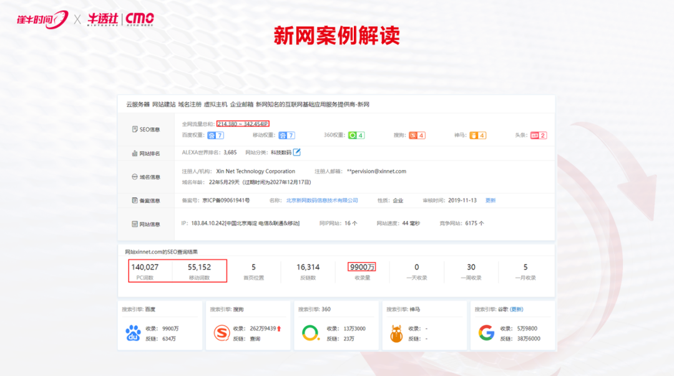Image resolution: width=674 pixels, height=376 pixels.
Task: Click the 神马 weight badge
Action: pos(477,136)
